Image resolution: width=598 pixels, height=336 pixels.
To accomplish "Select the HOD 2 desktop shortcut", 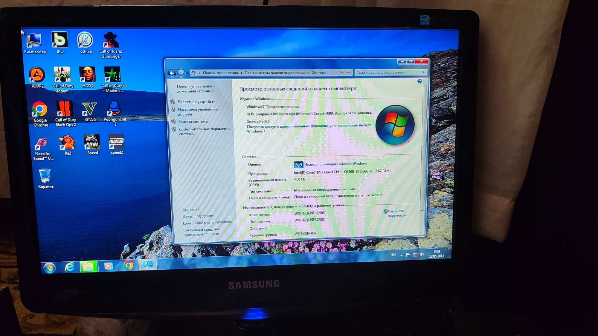I will 88,77.
